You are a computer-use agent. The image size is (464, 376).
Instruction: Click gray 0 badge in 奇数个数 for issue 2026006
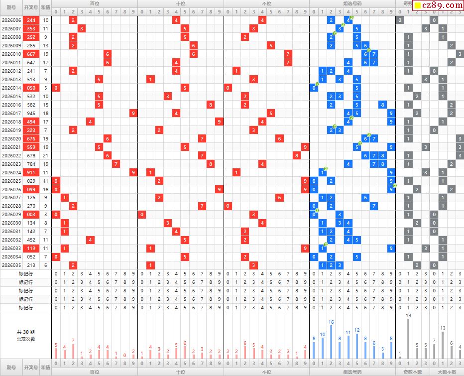pyautogui.click(x=399, y=20)
